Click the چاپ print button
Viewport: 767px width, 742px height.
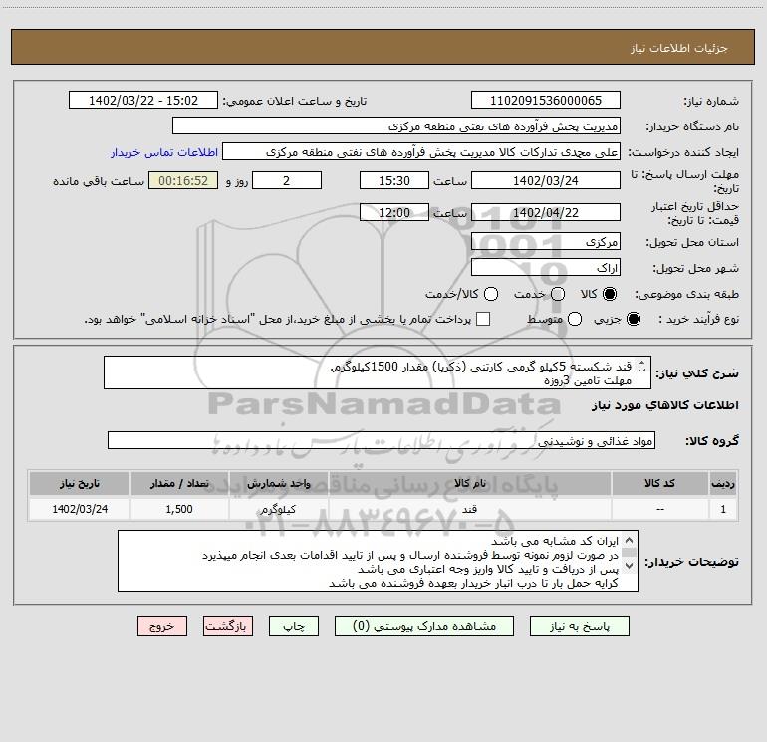[x=294, y=626]
